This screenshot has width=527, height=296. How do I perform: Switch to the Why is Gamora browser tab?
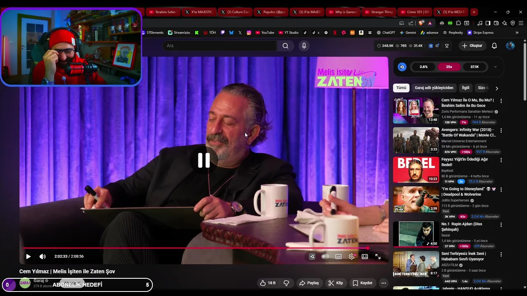coord(343,12)
